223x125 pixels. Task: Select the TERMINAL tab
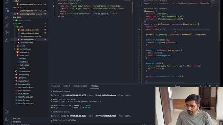tap(94, 86)
